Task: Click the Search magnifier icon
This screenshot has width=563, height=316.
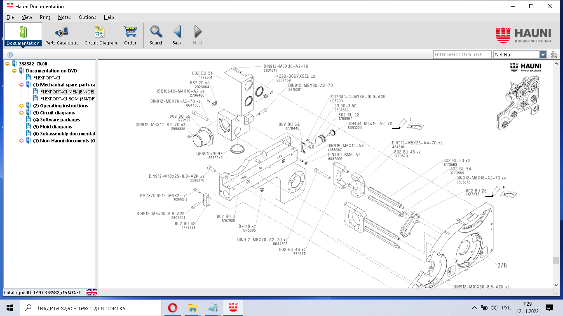Action: click(x=156, y=32)
